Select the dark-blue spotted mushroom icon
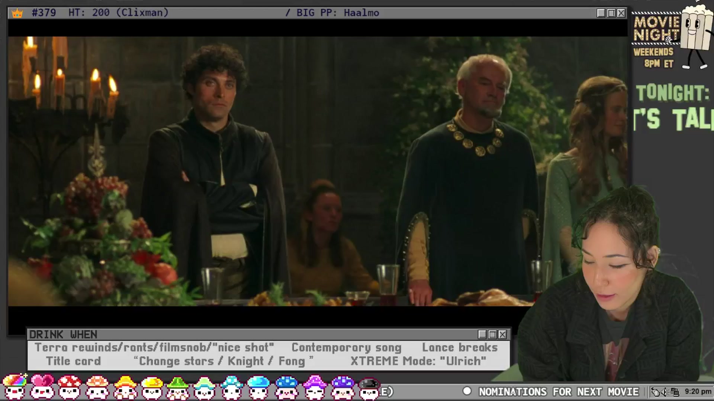 click(x=287, y=388)
